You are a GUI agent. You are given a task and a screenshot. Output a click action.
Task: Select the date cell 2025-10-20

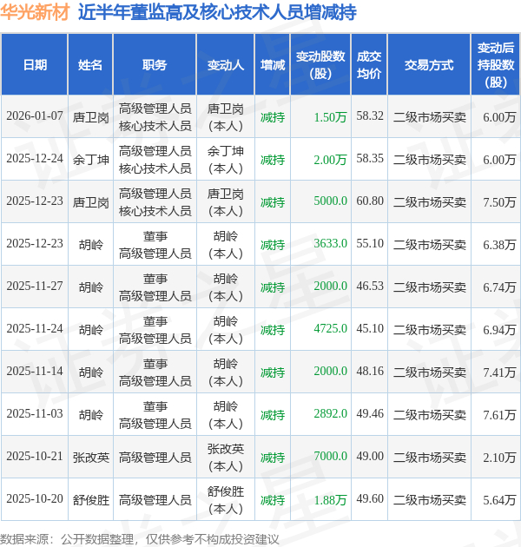pos(35,499)
